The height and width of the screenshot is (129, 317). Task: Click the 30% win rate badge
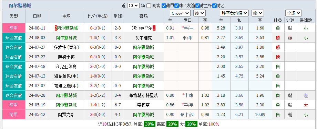click(150, 124)
